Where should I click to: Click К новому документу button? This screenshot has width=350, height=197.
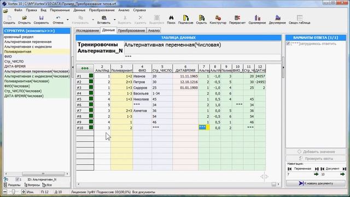coord(316,183)
